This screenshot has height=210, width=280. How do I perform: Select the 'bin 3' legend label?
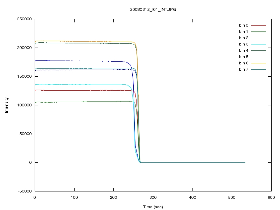[244, 44]
